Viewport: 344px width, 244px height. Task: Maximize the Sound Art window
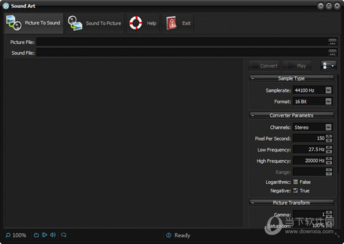(328, 6)
